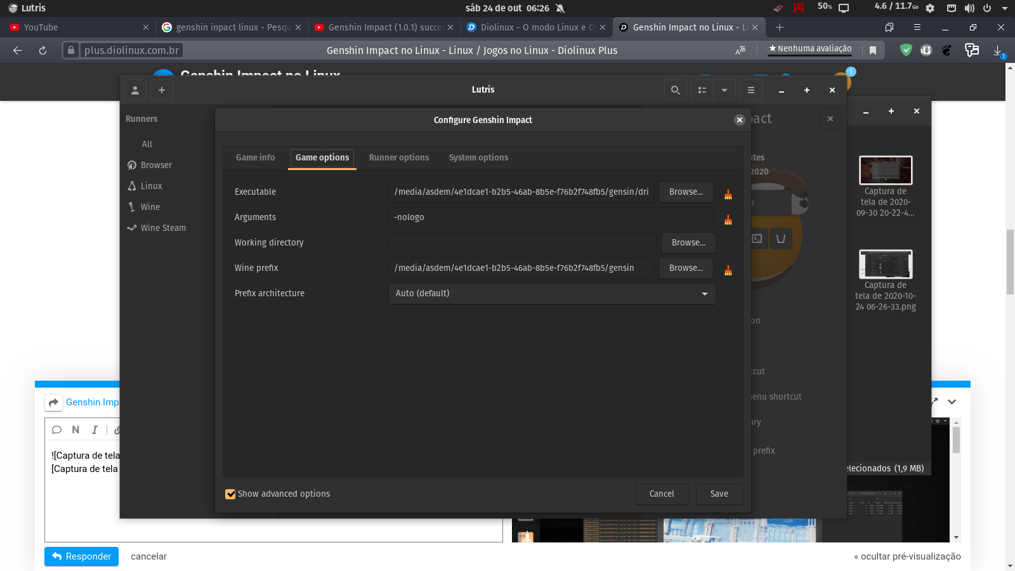Select the Browser runner
This screenshot has width=1015, height=571.
tap(156, 165)
